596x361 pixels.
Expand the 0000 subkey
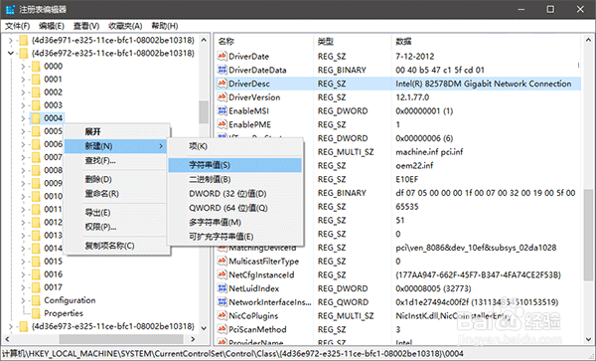tap(23, 67)
